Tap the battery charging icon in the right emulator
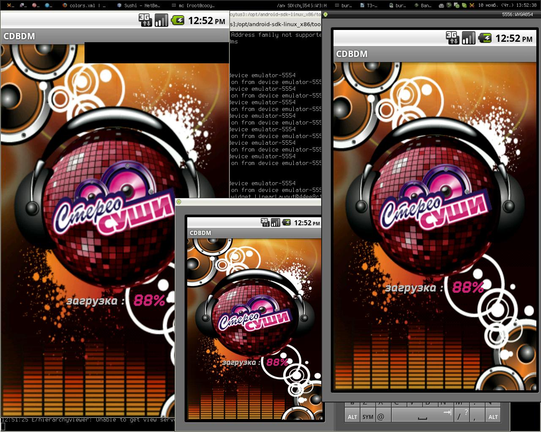 coord(485,38)
